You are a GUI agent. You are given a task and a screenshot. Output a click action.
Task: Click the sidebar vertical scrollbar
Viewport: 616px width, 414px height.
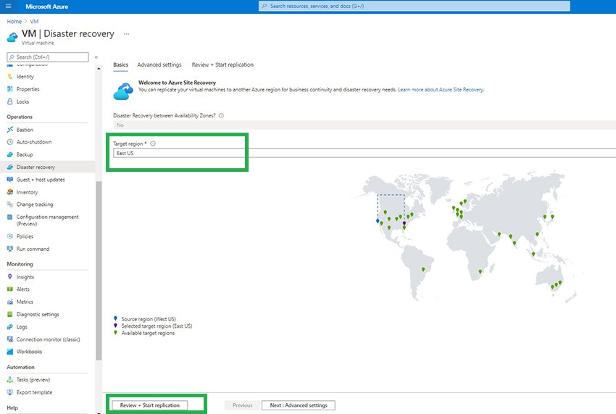pos(99,270)
